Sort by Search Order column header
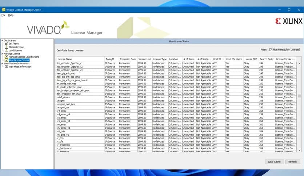 click(267, 59)
